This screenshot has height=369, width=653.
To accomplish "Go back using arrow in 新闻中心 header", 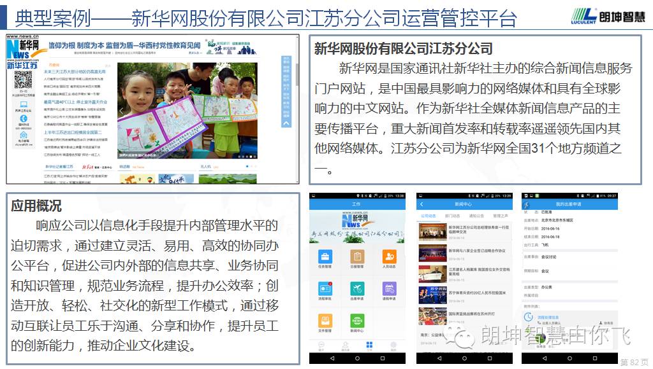I will [422, 204].
